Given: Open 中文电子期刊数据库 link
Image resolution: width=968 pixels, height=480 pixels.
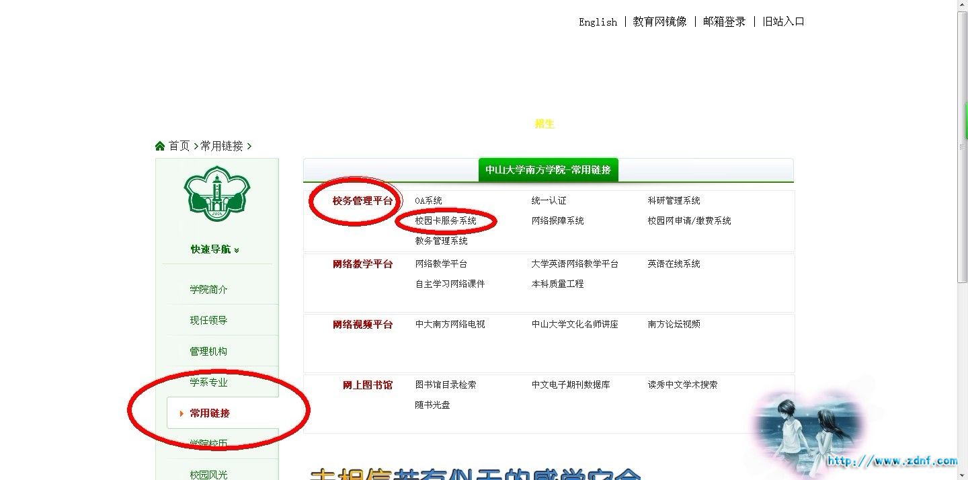Looking at the screenshot, I should point(571,385).
